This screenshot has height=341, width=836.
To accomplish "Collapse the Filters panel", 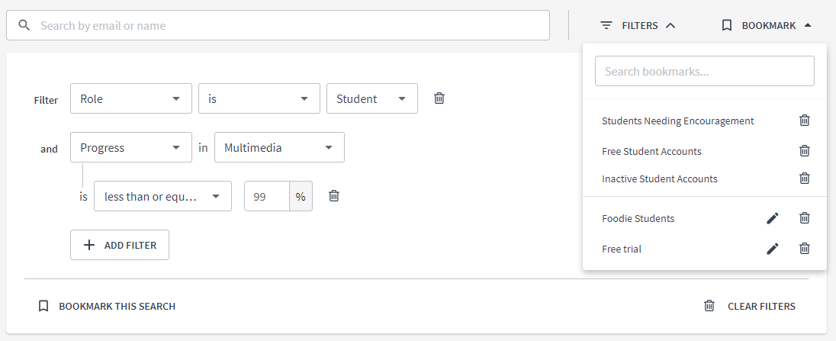I will click(638, 25).
